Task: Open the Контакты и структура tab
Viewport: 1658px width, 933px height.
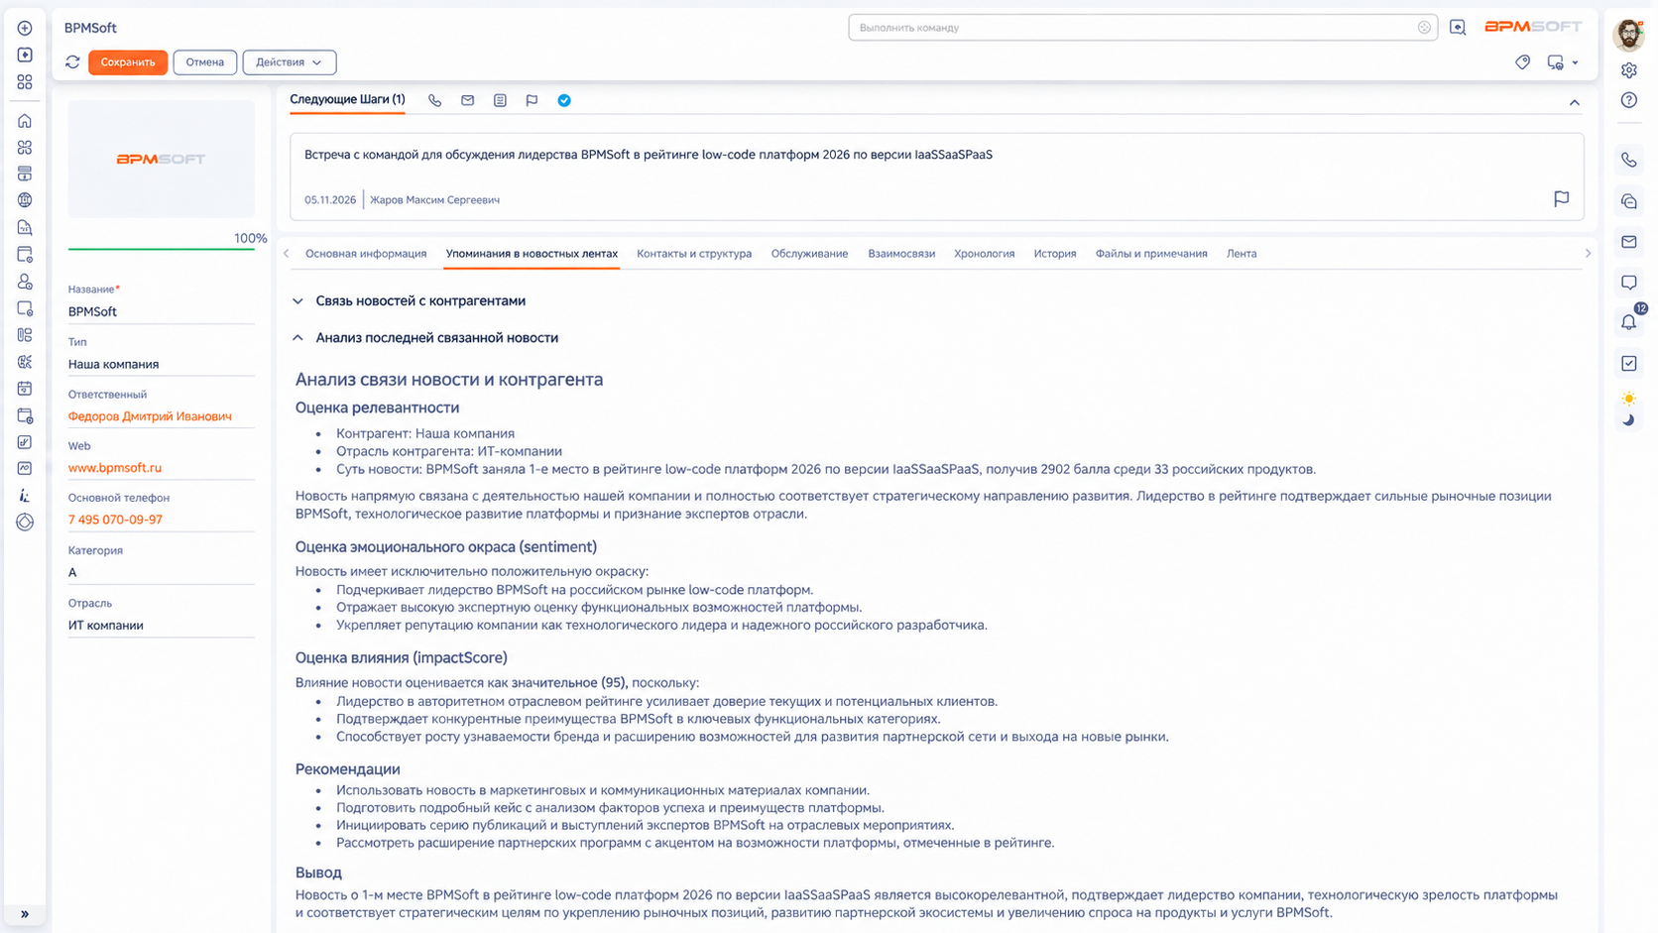Action: (x=694, y=254)
